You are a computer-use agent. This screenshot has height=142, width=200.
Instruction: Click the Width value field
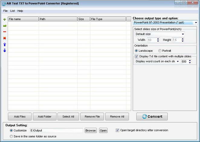click(x=152, y=40)
